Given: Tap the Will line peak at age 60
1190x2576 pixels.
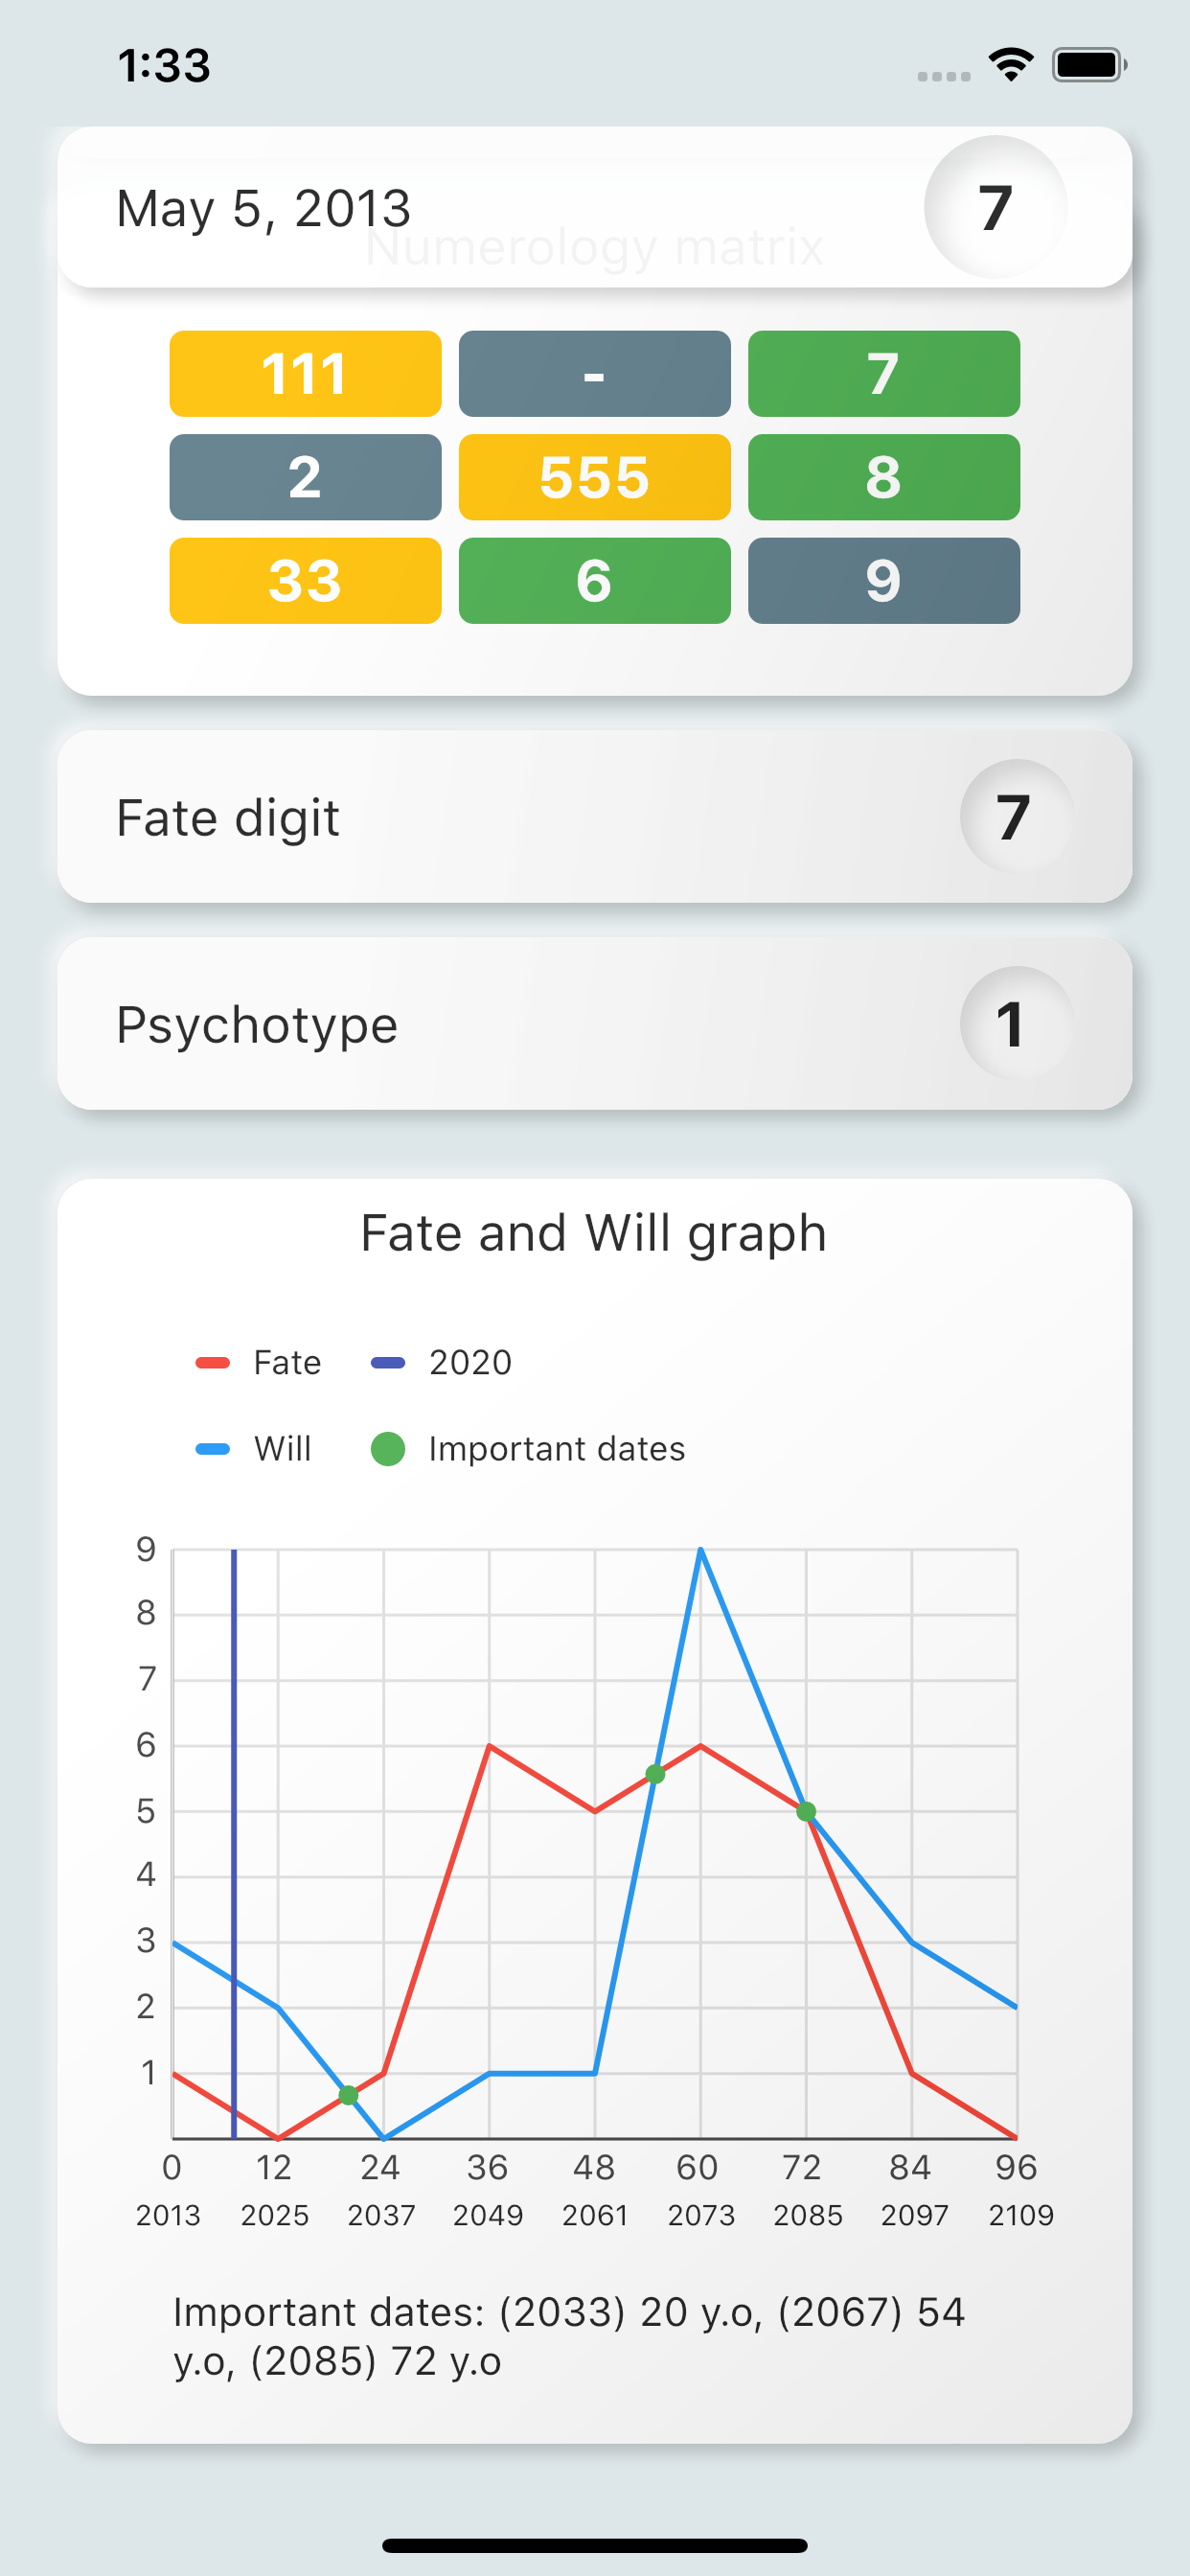Looking at the screenshot, I should point(700,1550).
